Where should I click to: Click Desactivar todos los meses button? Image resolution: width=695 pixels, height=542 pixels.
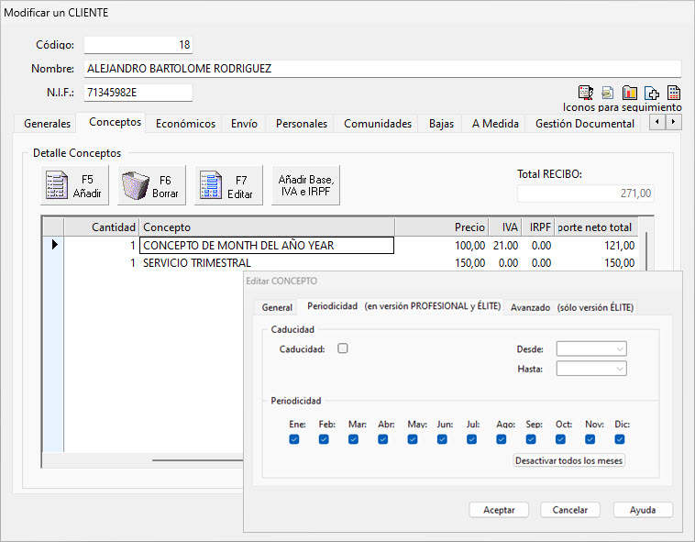[569, 461]
